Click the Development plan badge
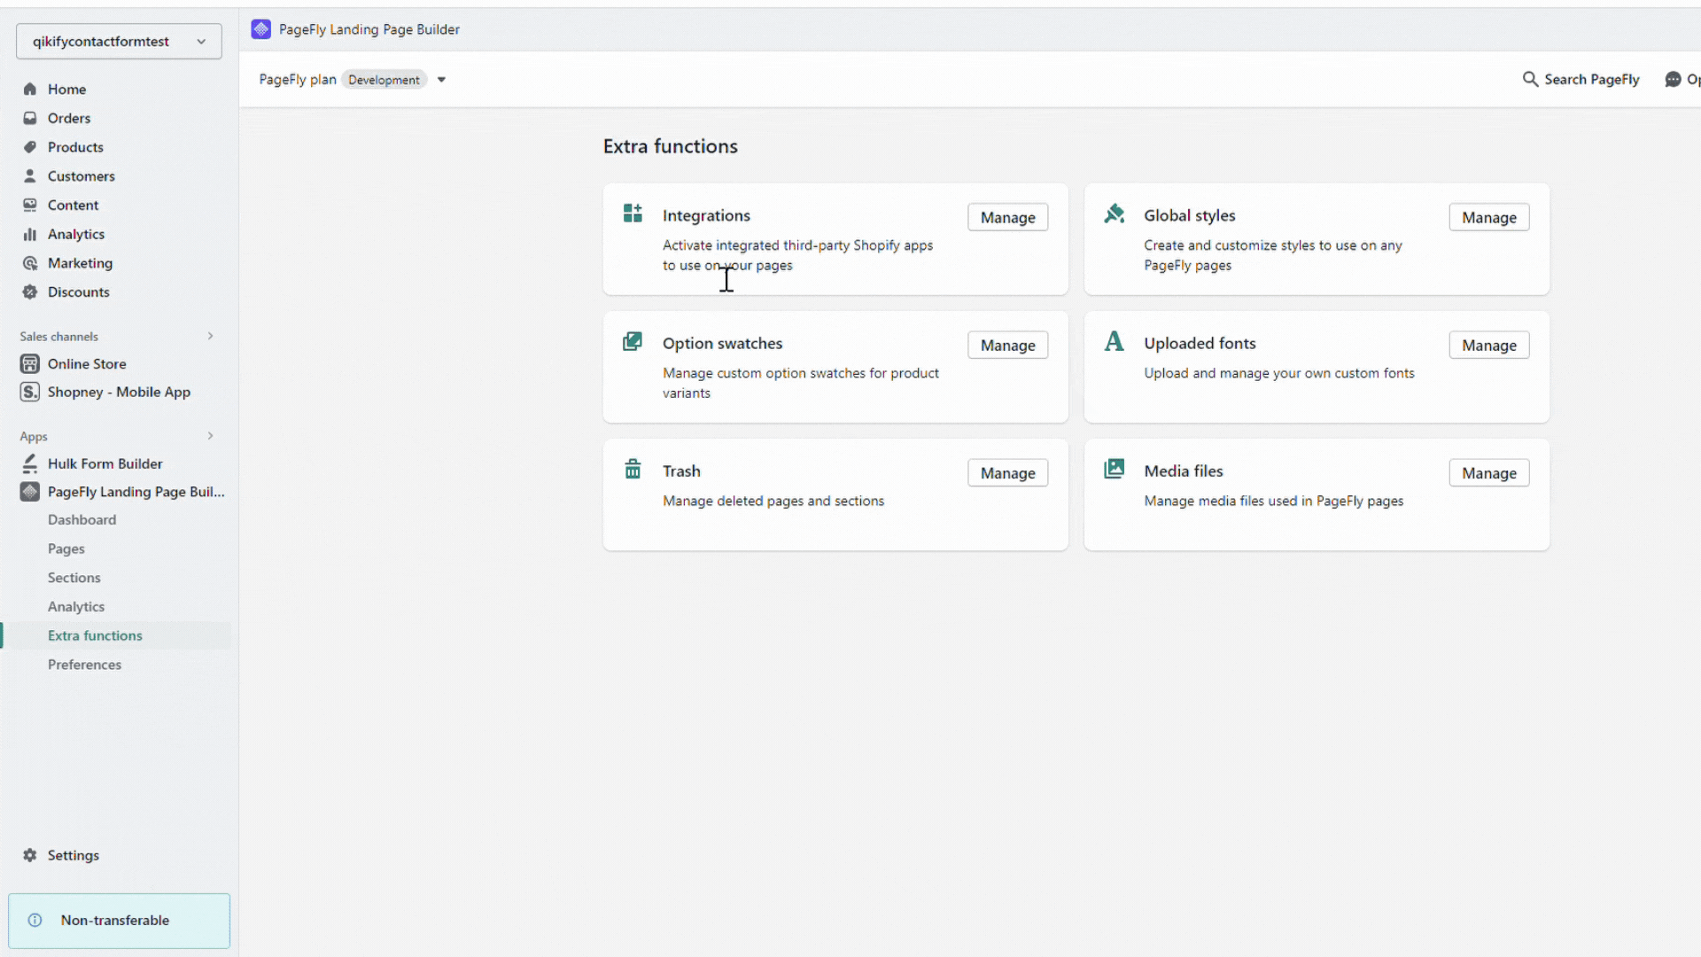1701x957 pixels. (x=384, y=80)
